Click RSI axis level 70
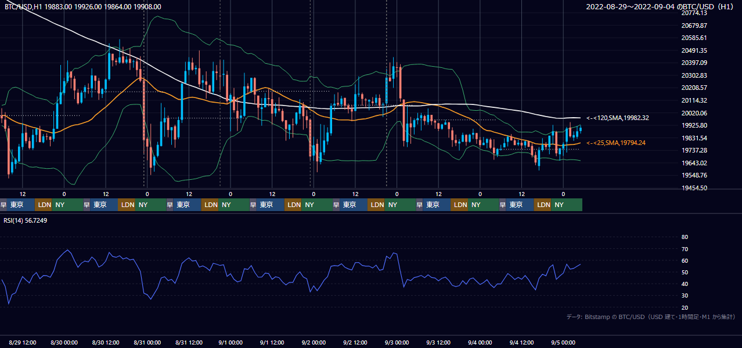The width and height of the screenshot is (742, 348). click(x=685, y=249)
